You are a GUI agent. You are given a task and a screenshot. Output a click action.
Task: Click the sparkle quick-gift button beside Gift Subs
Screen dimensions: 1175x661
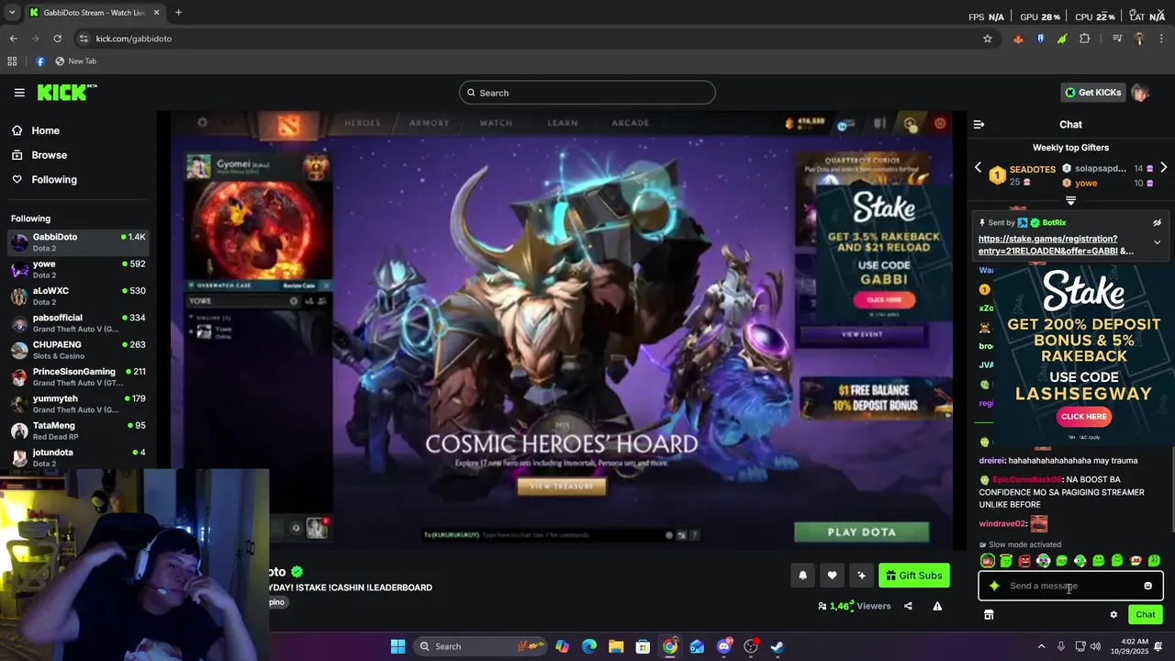[x=861, y=576]
